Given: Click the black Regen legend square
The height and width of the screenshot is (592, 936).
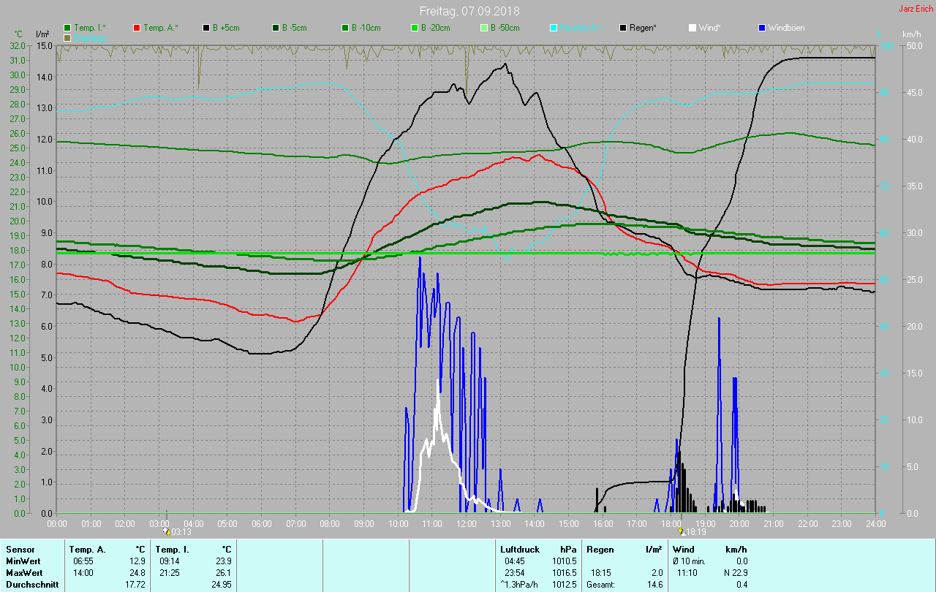Looking at the screenshot, I should 623,28.
